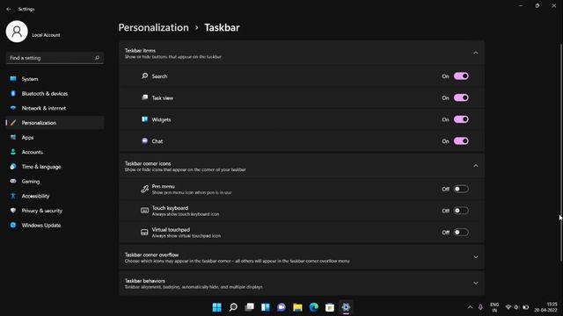
Task: Click the microphone icon in system tray
Action: (480, 307)
